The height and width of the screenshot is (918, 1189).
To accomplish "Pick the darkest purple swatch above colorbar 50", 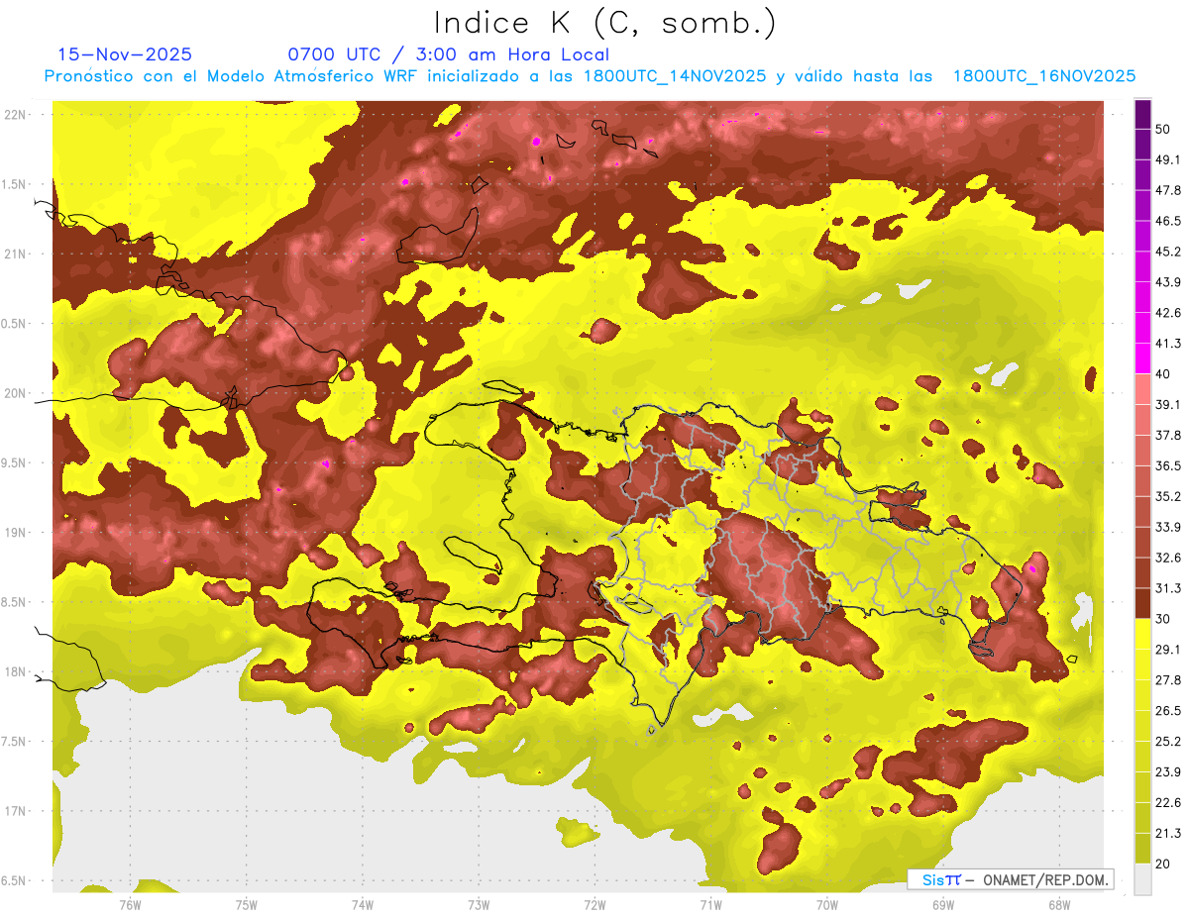I will coord(1142,114).
